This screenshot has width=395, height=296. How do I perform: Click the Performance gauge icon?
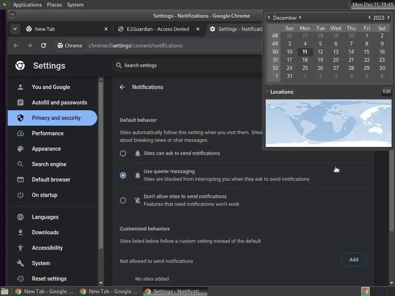(20, 133)
